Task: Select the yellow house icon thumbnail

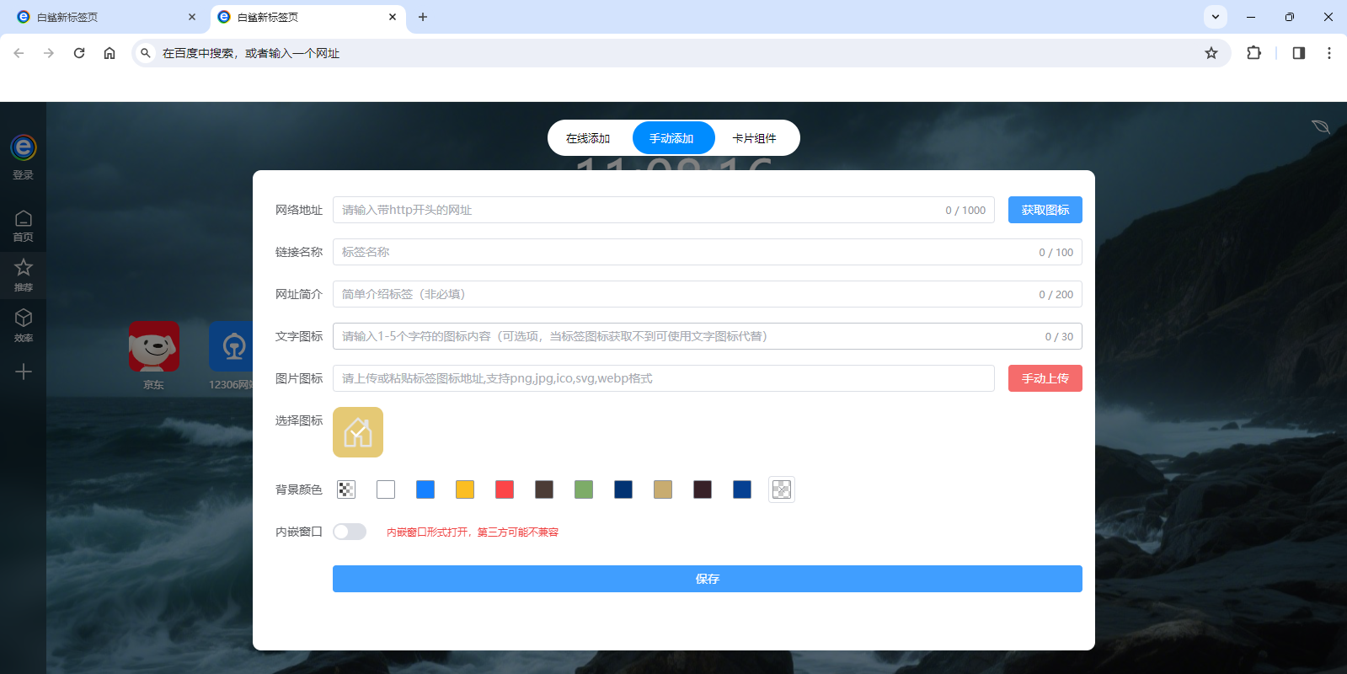Action: pyautogui.click(x=358, y=432)
